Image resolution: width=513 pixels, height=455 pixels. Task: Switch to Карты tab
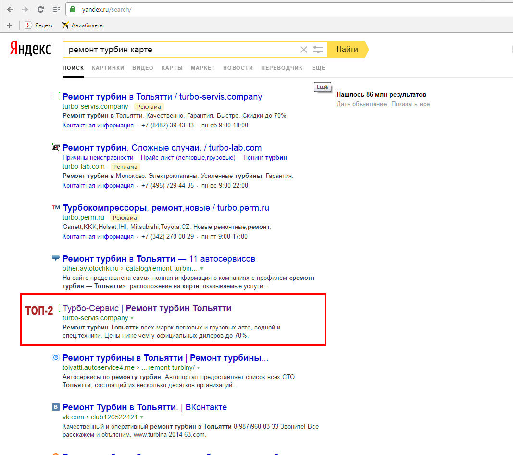click(x=172, y=68)
